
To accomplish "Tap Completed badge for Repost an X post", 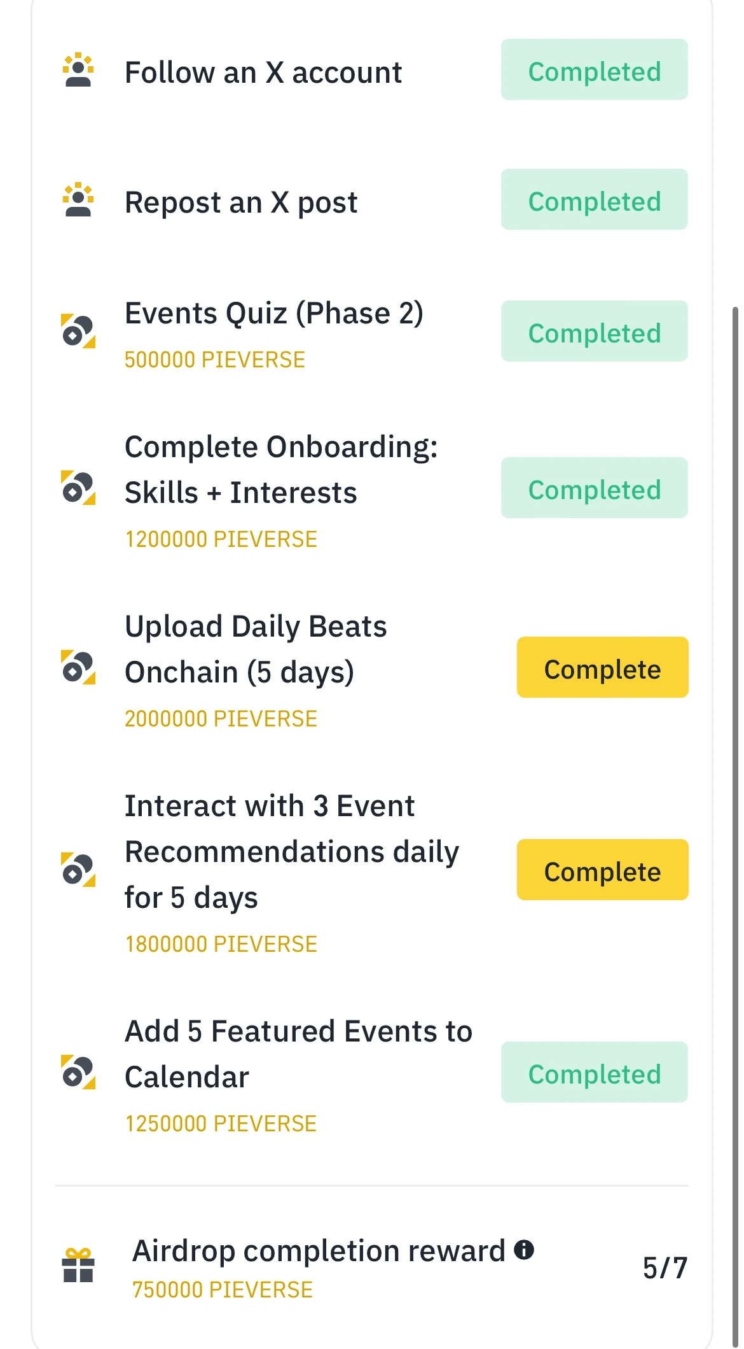I will tap(594, 200).
